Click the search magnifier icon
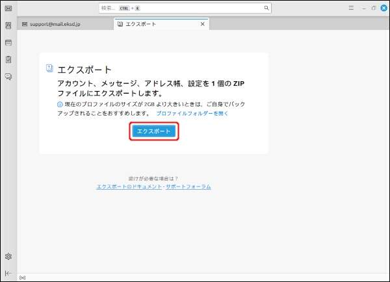This screenshot has height=282, width=390. pyautogui.click(x=266, y=8)
